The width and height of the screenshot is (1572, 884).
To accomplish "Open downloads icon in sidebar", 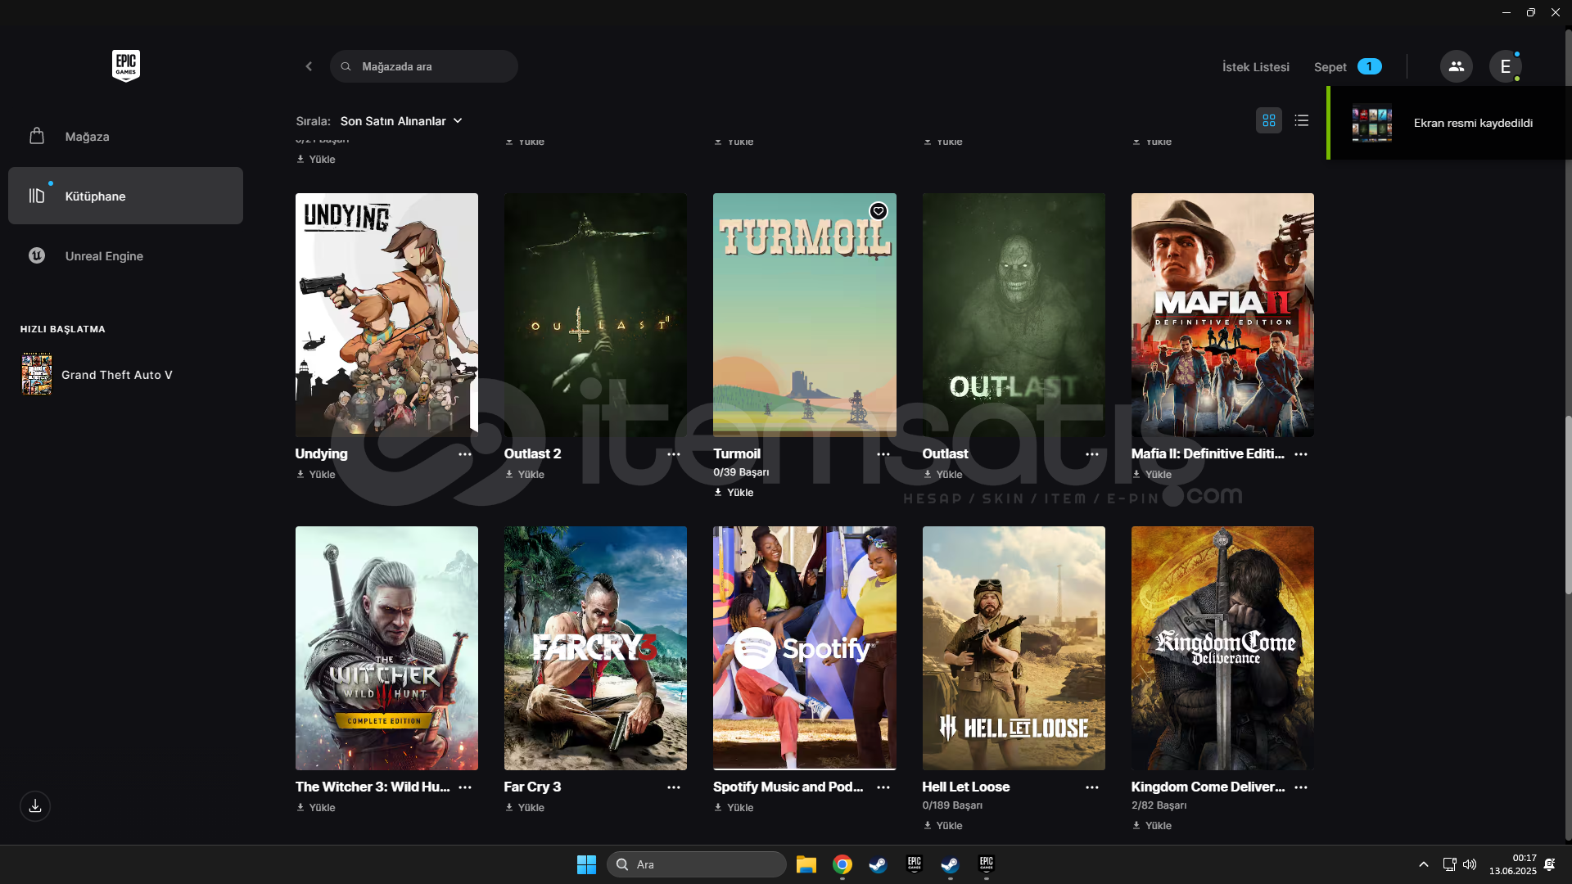I will pos(35,806).
